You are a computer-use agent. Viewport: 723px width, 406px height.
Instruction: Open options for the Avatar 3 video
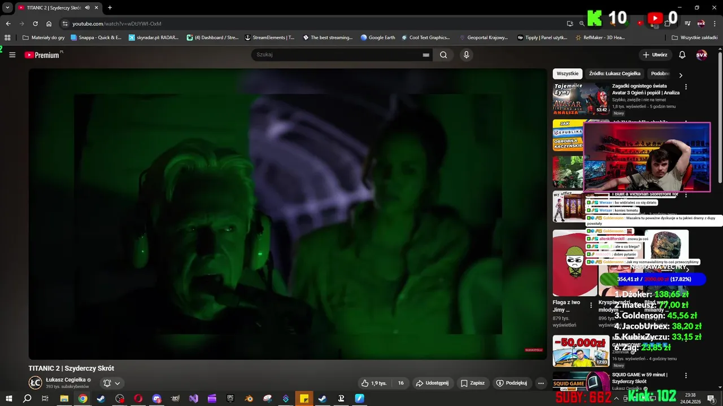pyautogui.click(x=686, y=87)
